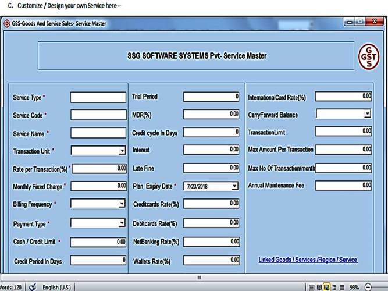Click the Service Name input field

click(98, 133)
